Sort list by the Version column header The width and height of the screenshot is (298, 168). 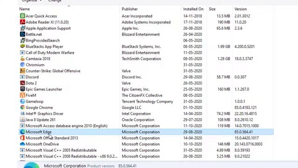(x=240, y=9)
